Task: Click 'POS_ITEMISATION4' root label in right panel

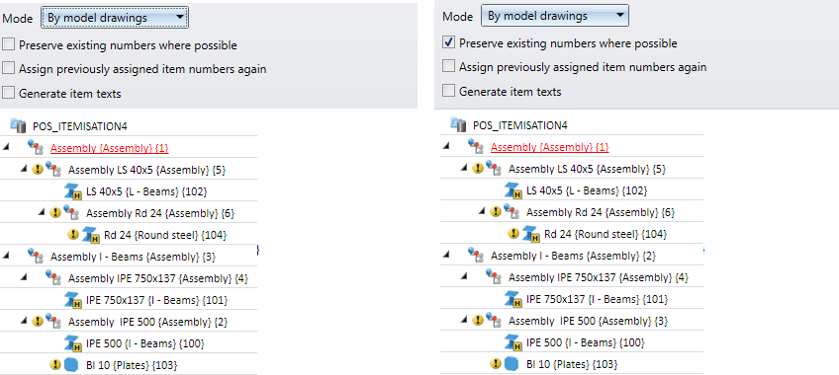Action: click(x=520, y=125)
